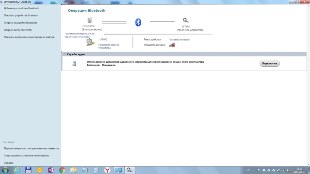Click Просмотр информации об удаленном устройстве
This screenshot has width=310, height=174.
coord(79,35)
